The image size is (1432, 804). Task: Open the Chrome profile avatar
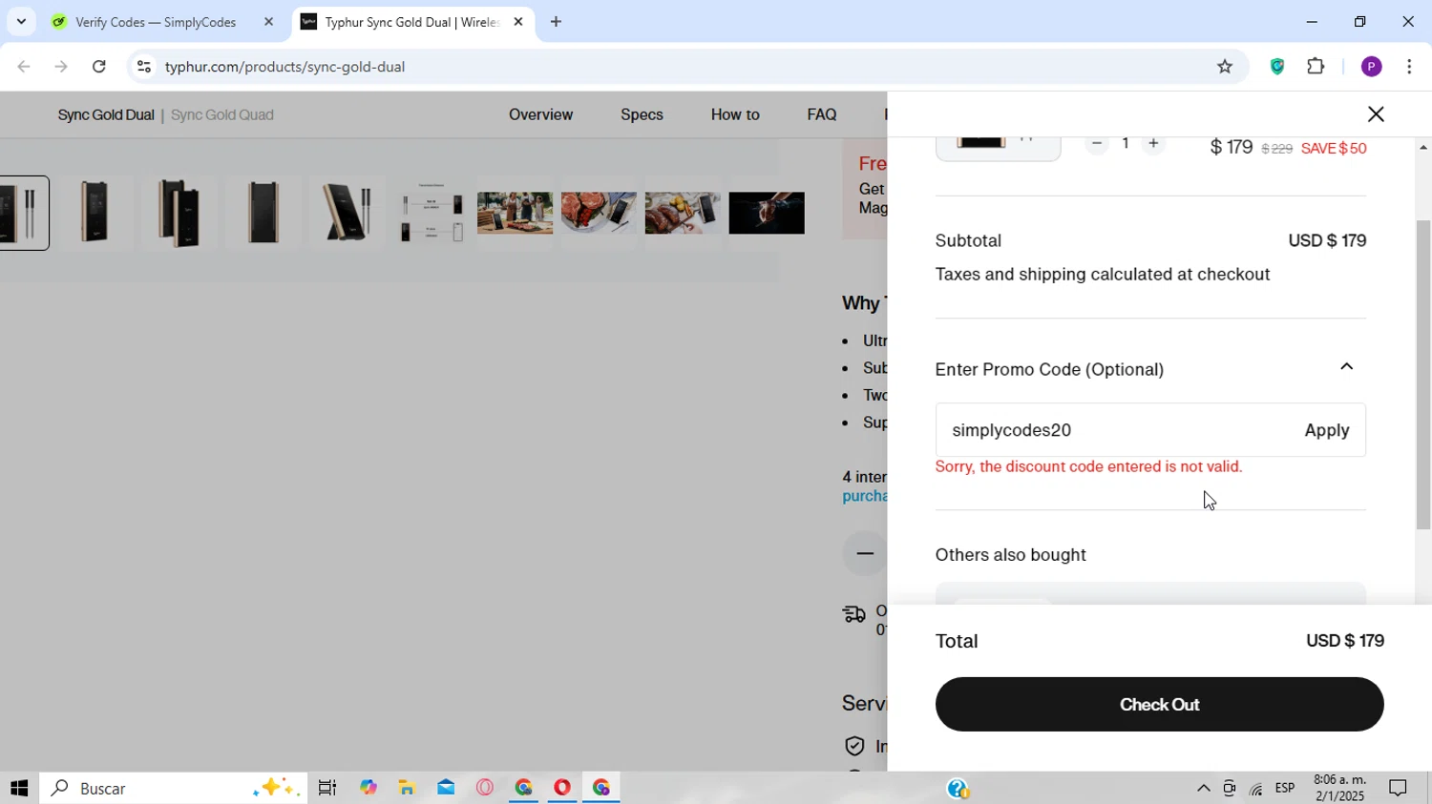point(1371,67)
